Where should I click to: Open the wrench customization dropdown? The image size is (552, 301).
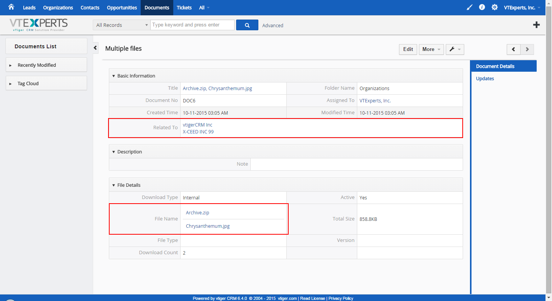point(455,49)
